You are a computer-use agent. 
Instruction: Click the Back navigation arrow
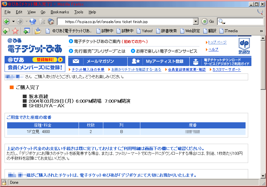click(6, 22)
